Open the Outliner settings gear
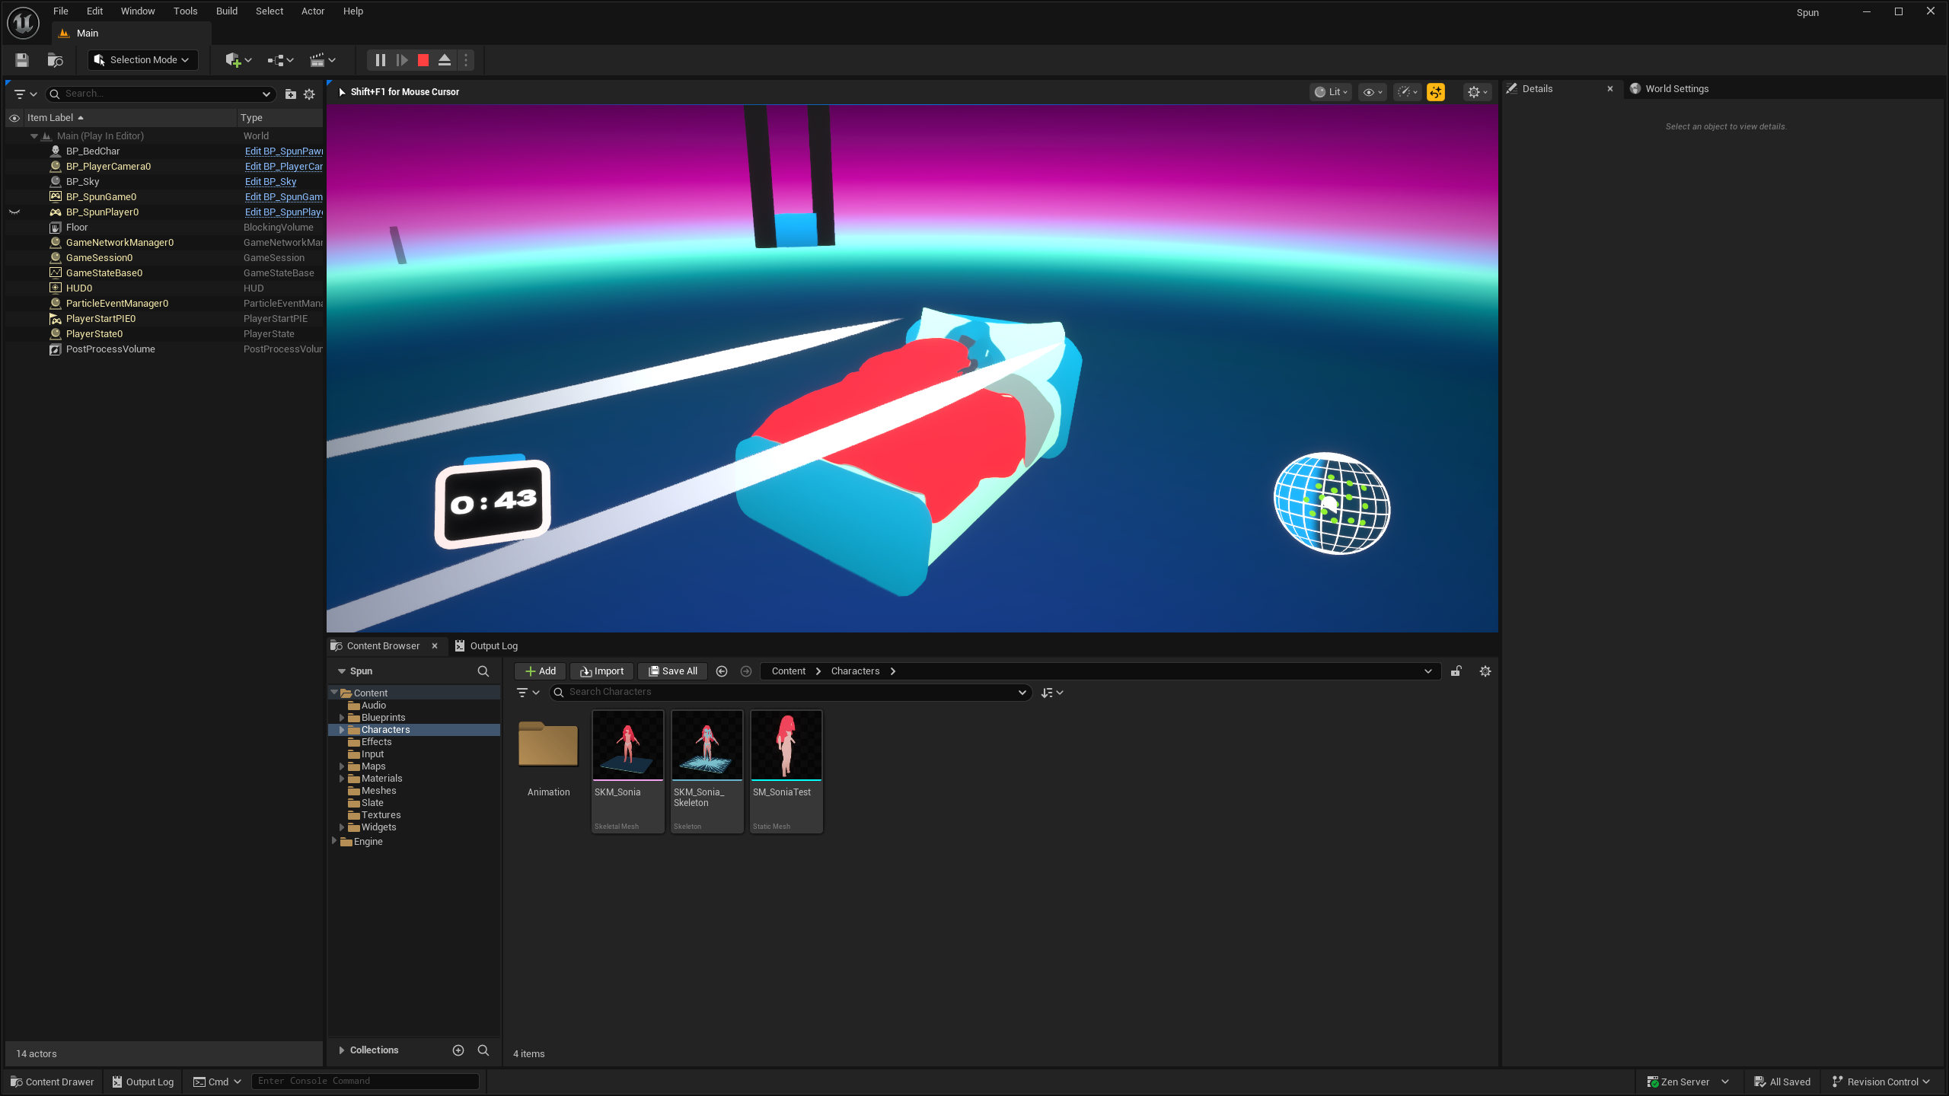 tap(309, 94)
